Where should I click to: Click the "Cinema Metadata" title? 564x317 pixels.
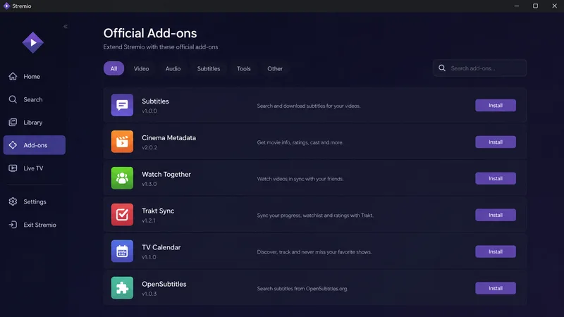[168, 138]
